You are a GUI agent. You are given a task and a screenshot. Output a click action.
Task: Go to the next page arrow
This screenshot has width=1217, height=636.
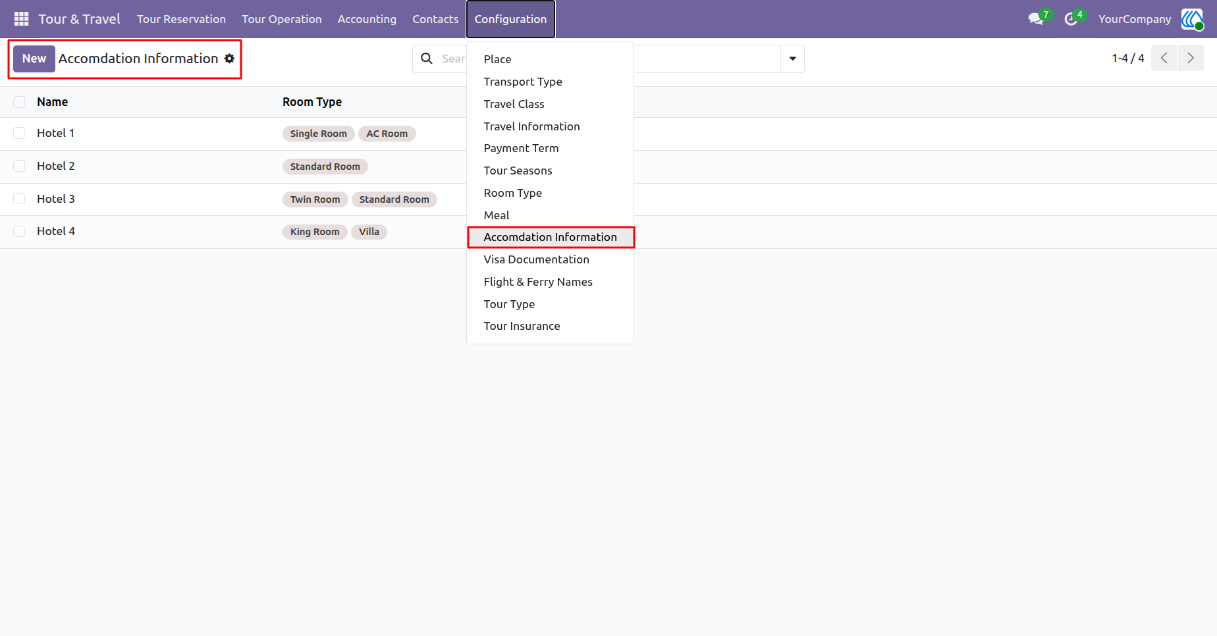pyautogui.click(x=1191, y=58)
